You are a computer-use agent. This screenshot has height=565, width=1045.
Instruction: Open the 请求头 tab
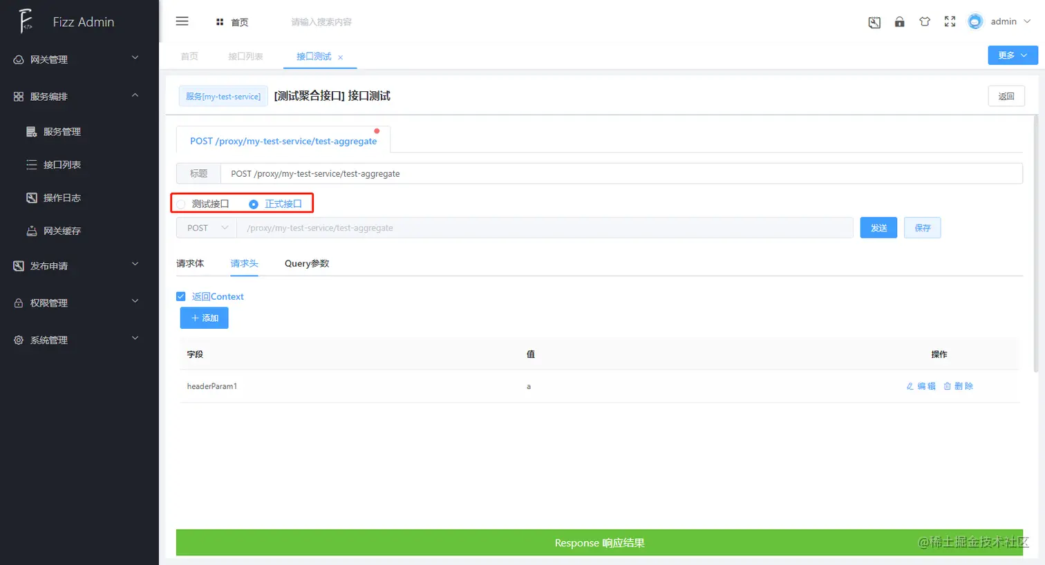[x=244, y=263]
